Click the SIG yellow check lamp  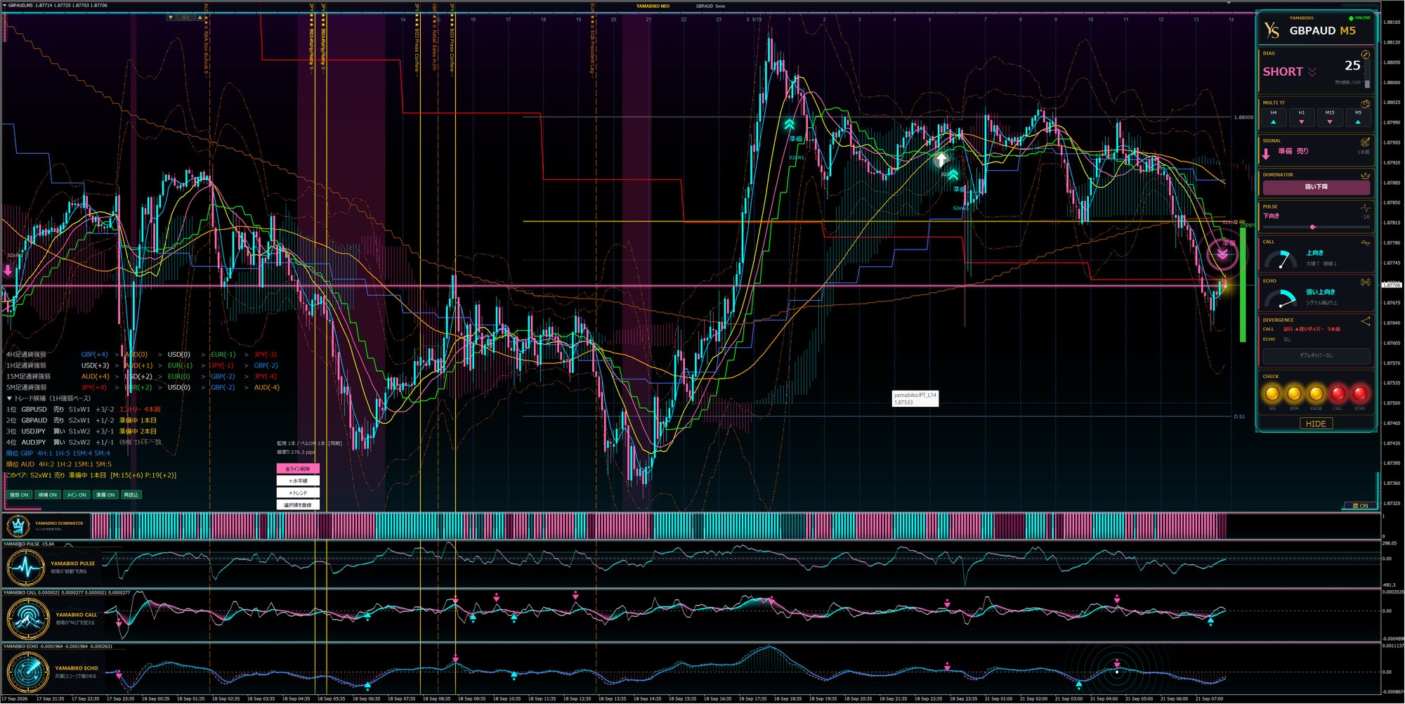(x=1272, y=393)
